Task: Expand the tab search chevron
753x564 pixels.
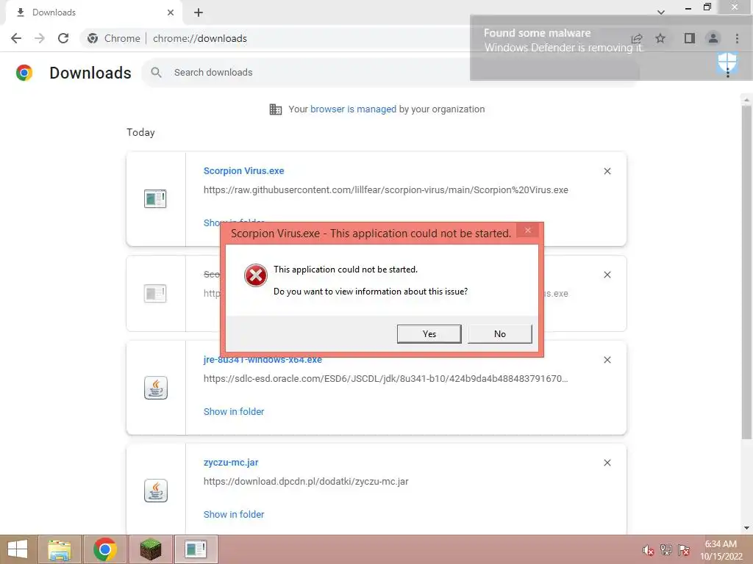Action: [x=661, y=12]
